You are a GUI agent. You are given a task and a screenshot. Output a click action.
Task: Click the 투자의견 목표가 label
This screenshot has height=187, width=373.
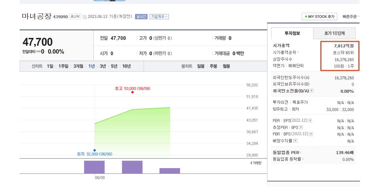click(290, 102)
